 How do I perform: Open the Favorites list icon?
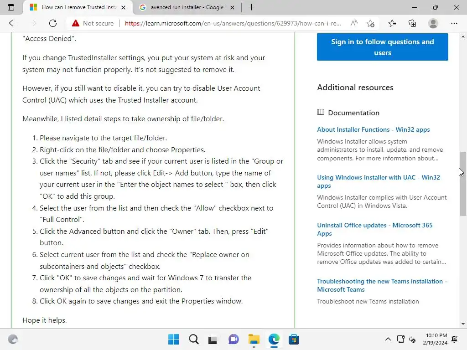392,23
